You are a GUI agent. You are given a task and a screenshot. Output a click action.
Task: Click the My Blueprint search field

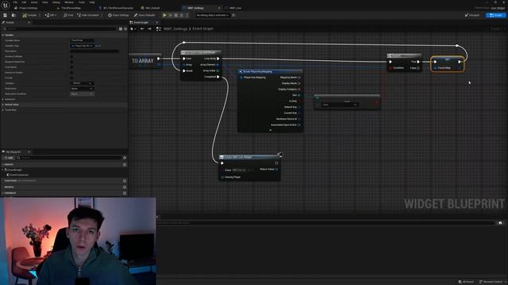pyautogui.click(x=69, y=158)
